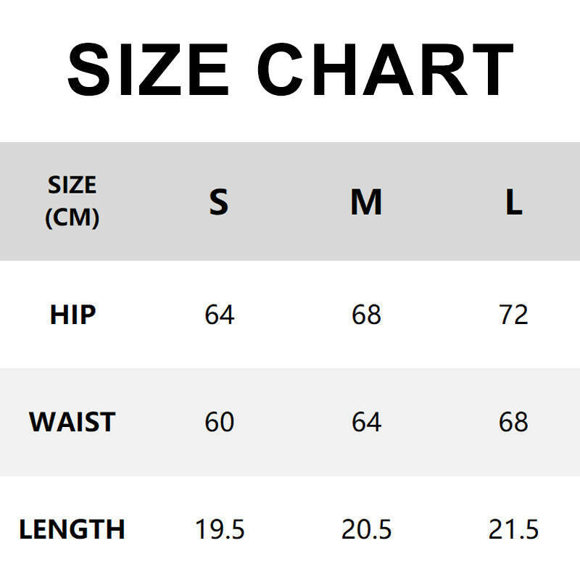The height and width of the screenshot is (580, 580).
Task: Select the length value 20.5
Action: (366, 530)
